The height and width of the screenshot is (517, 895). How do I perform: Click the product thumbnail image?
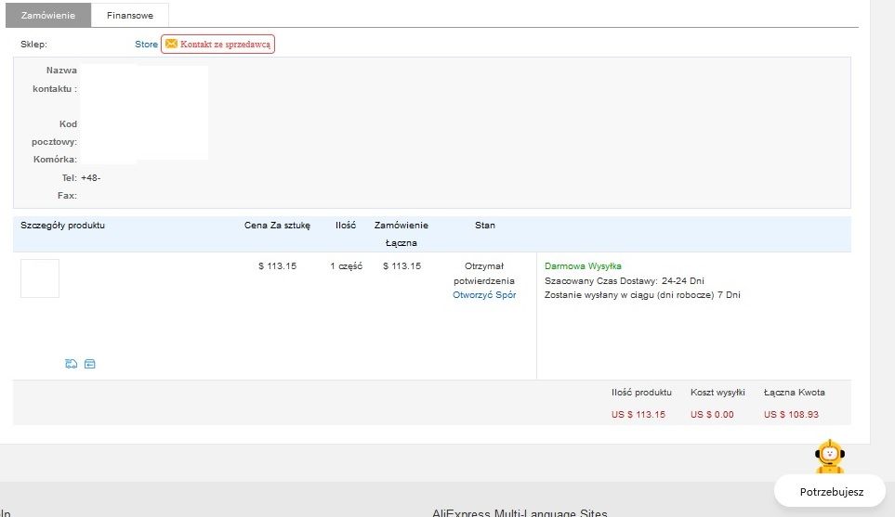click(40, 278)
